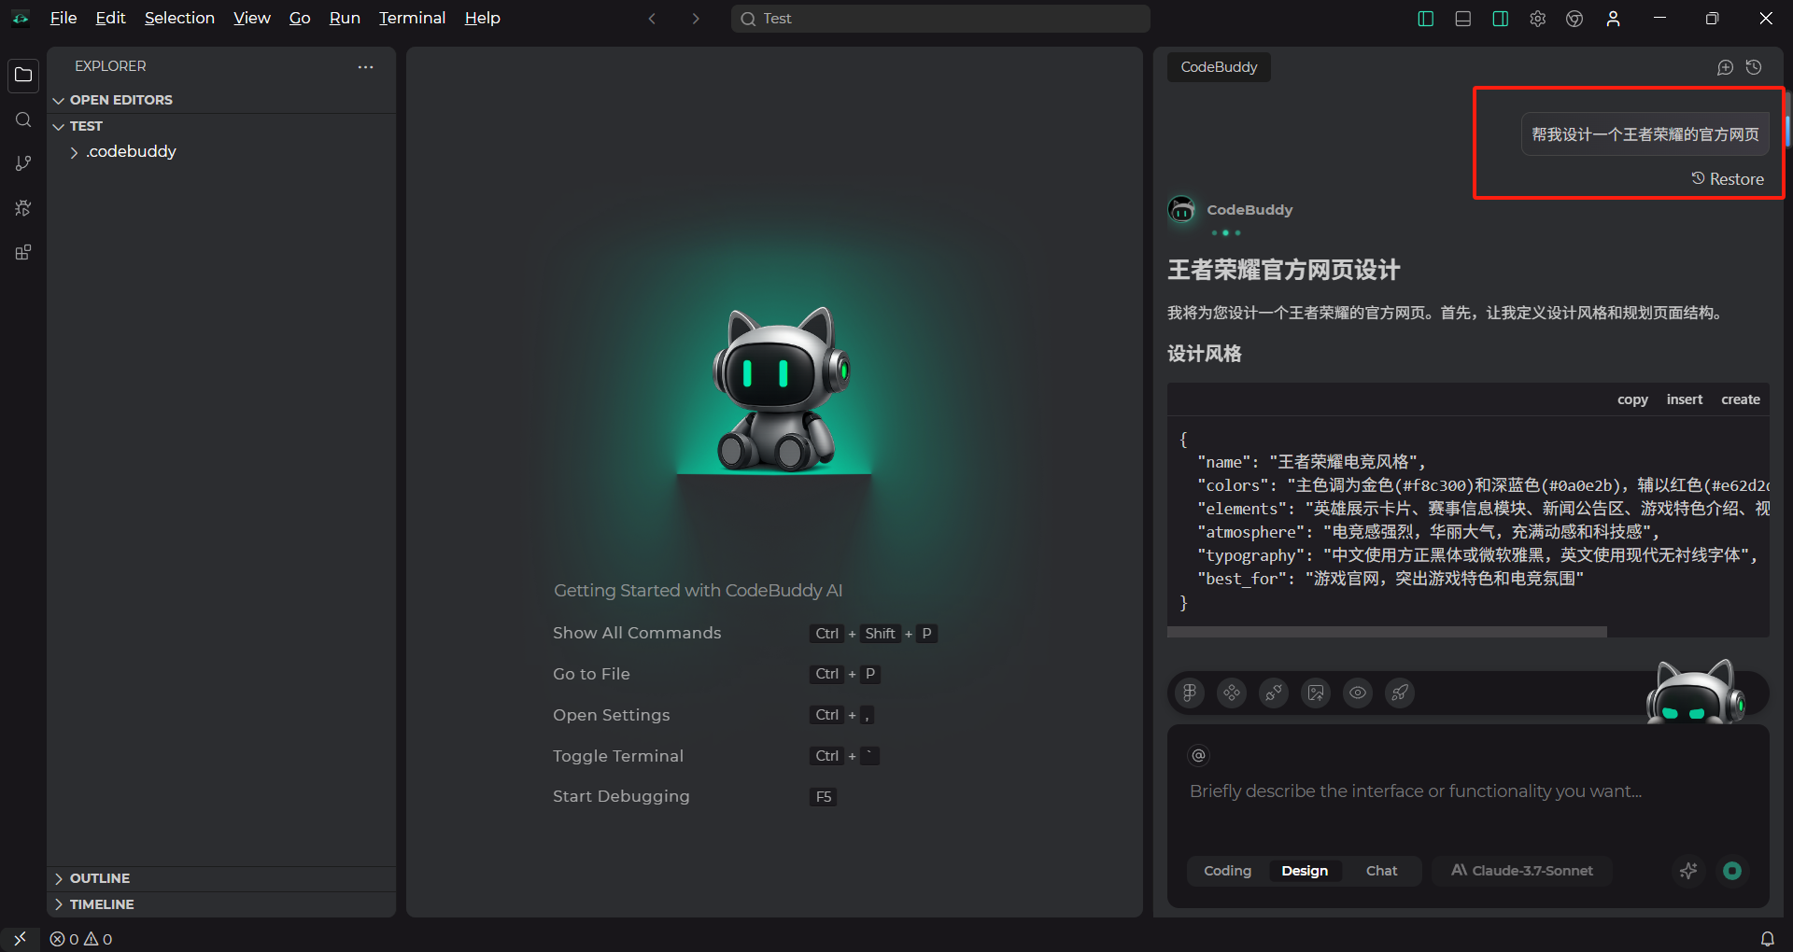The height and width of the screenshot is (952, 1793).
Task: Open the Run menu
Action: pos(345,19)
